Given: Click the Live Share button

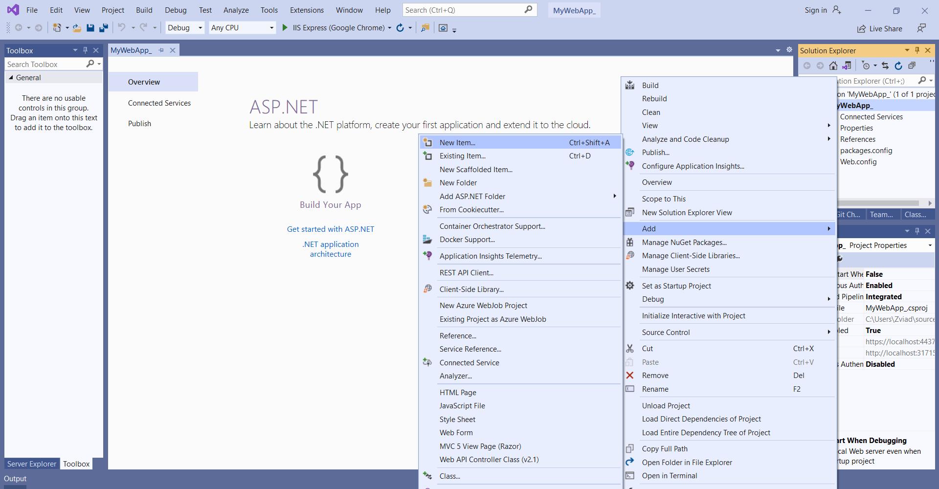Looking at the screenshot, I should click(x=879, y=28).
